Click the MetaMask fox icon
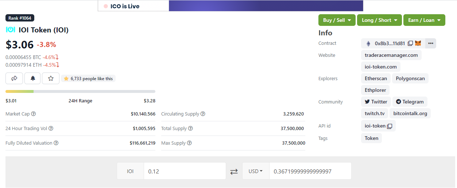 tap(418, 43)
